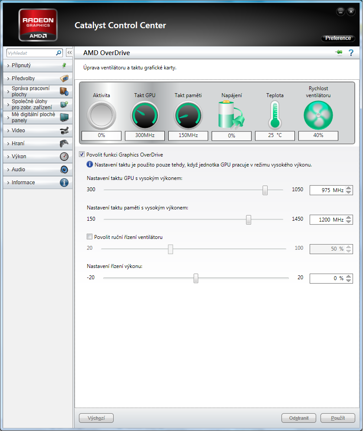Increase power control percent with up arrow

349,276
